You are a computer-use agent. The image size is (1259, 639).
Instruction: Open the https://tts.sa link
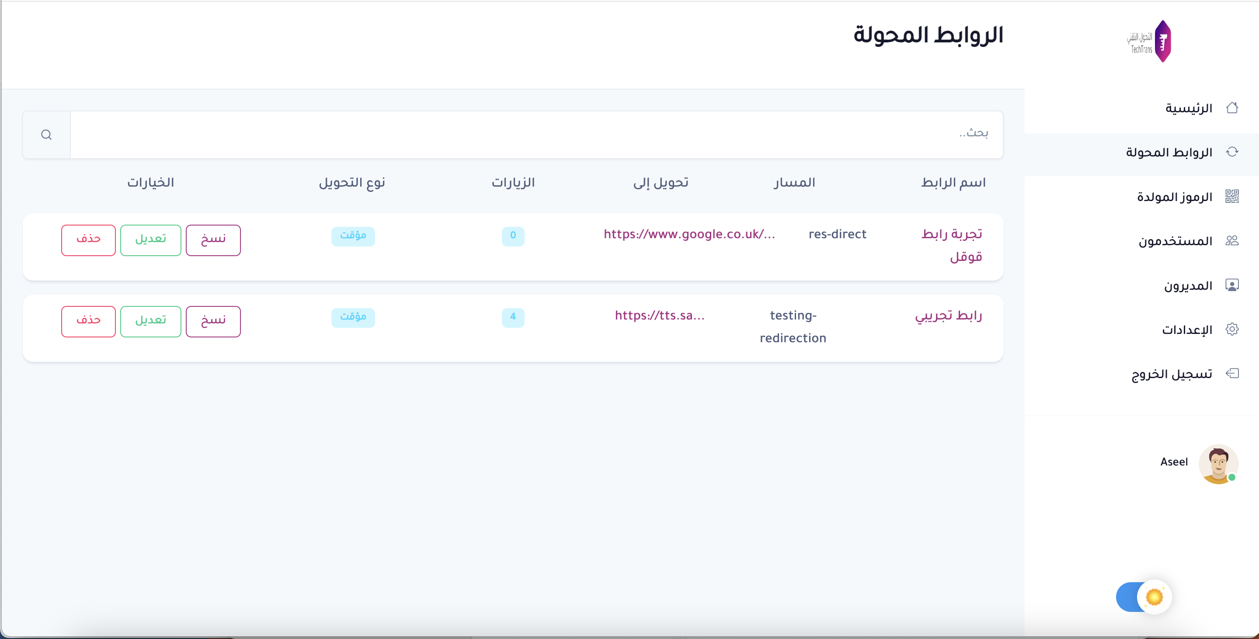click(659, 316)
